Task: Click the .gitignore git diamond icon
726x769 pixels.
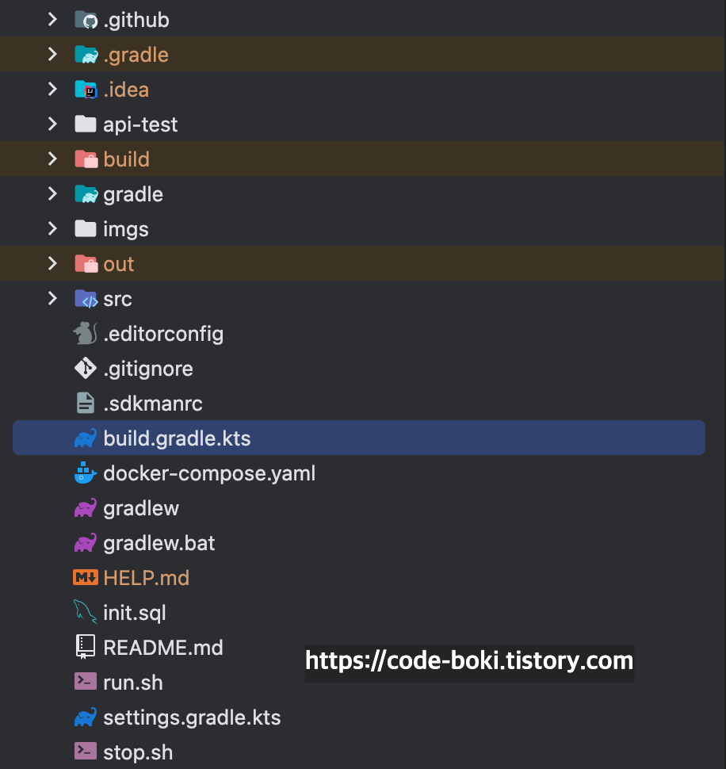Action: [x=86, y=369]
